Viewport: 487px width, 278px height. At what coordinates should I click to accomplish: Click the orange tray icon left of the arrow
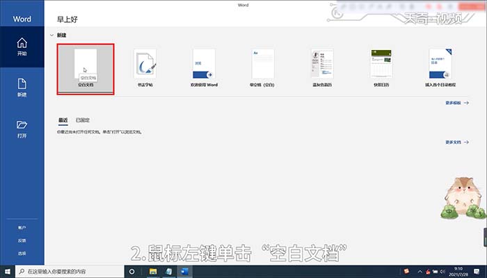pos(406,271)
